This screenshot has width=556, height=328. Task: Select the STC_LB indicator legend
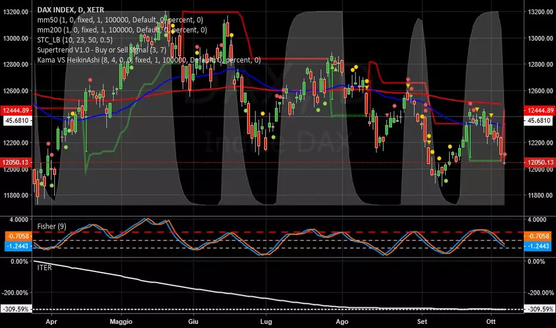tap(75, 40)
